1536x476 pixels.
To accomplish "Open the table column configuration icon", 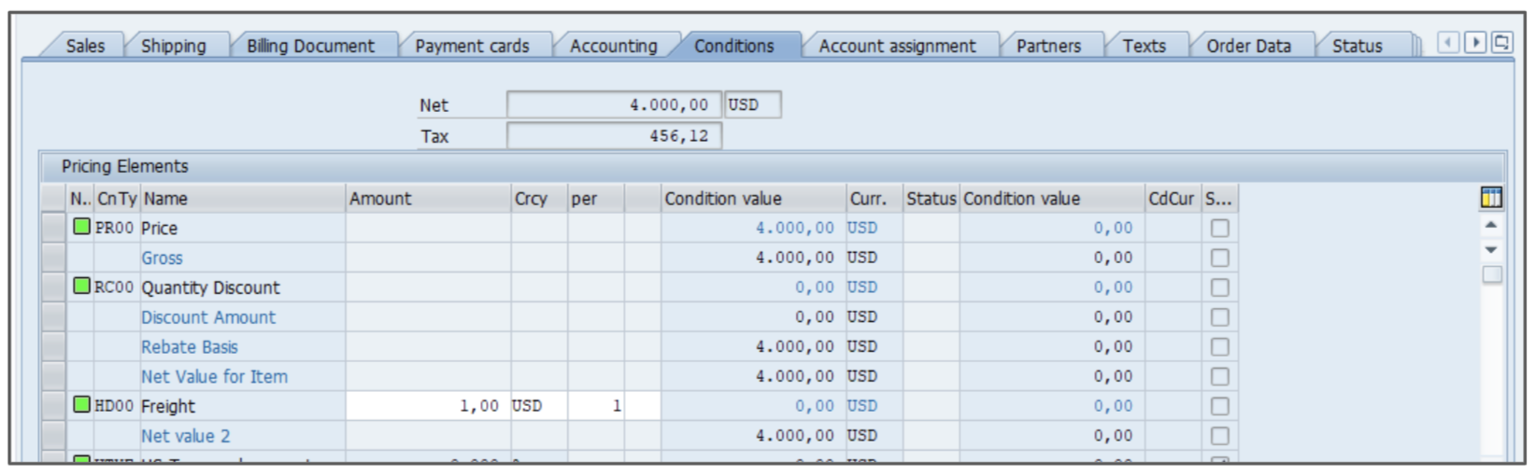I will pyautogui.click(x=1491, y=198).
